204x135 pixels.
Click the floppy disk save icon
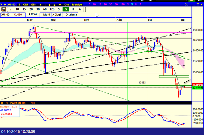(x=4, y=10)
